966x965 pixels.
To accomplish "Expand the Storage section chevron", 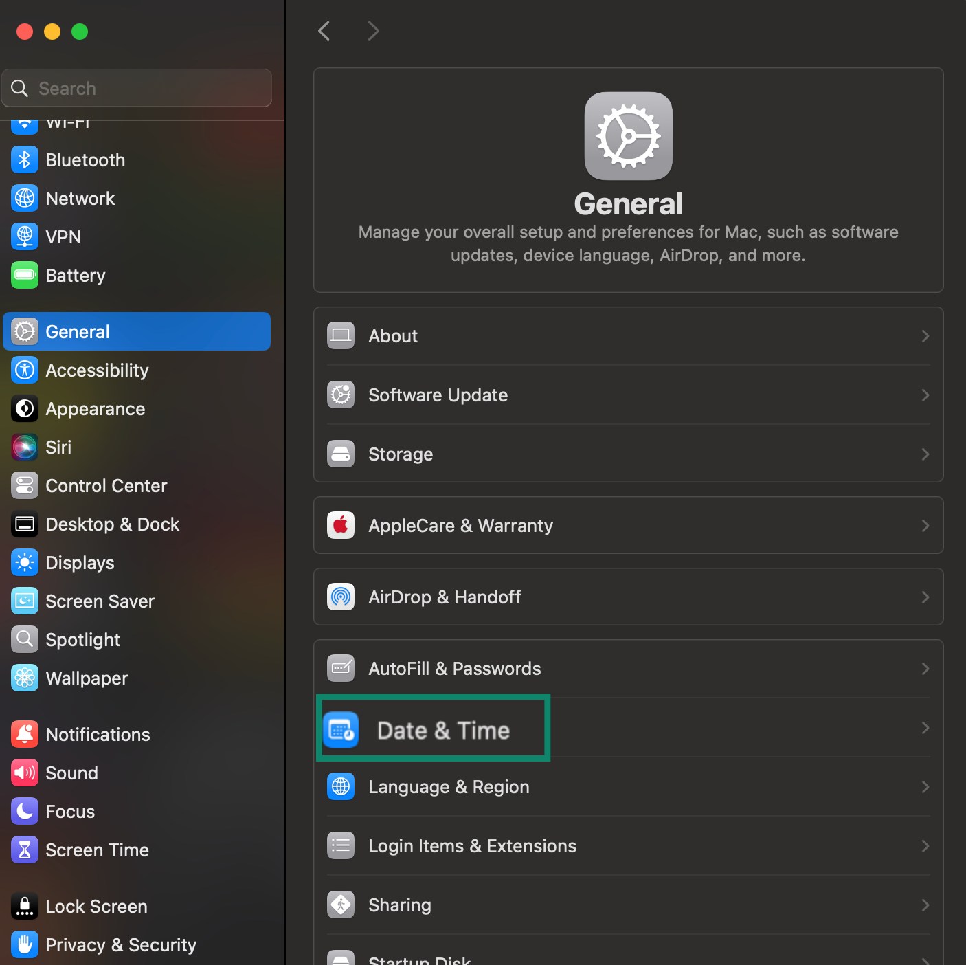I will pyautogui.click(x=925, y=454).
